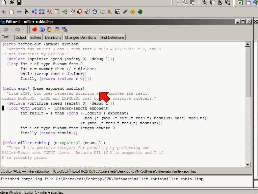
Task: Open the Class Browser graph icon
Action: (x=34, y=12)
